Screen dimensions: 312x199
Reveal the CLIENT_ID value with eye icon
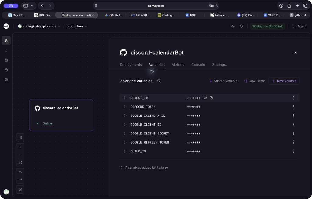[205, 98]
